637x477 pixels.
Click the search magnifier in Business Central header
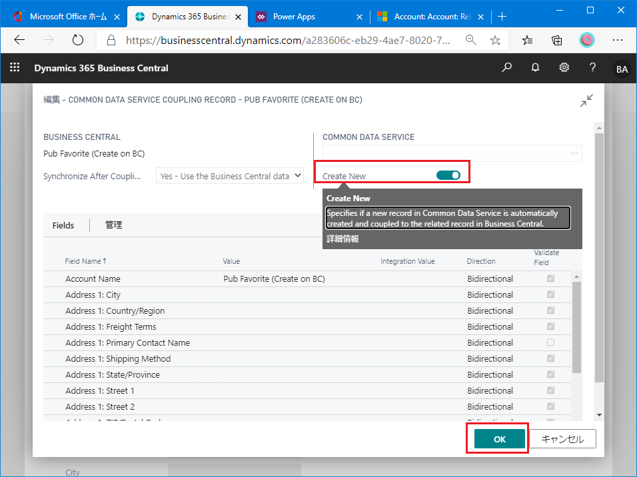[x=506, y=67]
